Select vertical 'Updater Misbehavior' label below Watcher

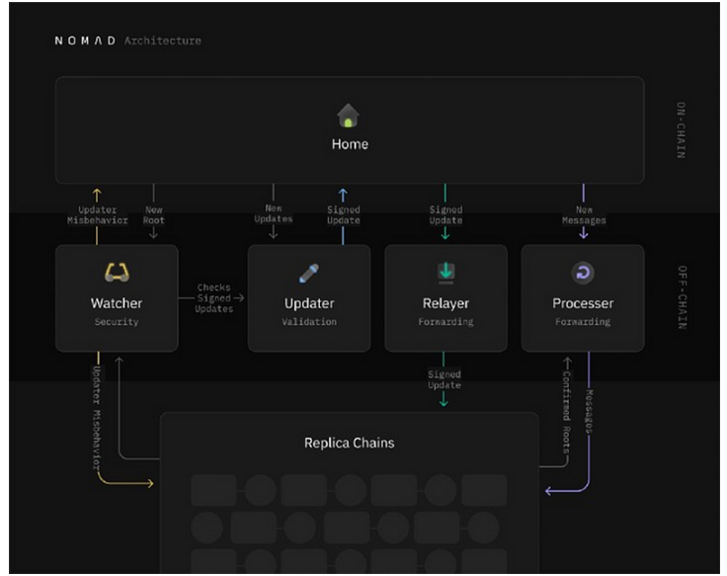96,418
